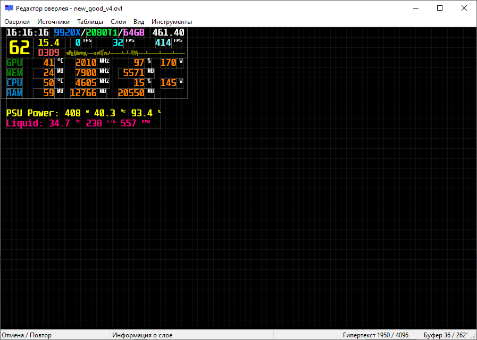Select the D3D9 API label
The width and height of the screenshot is (477, 340).
(x=49, y=53)
